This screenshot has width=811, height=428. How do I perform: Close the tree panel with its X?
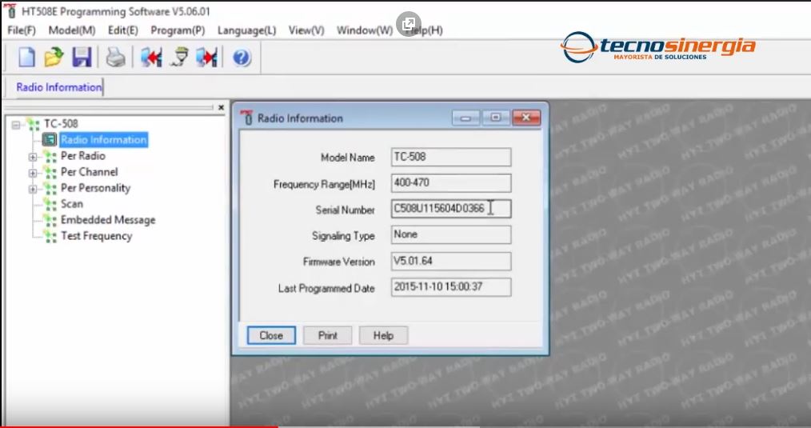pos(221,108)
